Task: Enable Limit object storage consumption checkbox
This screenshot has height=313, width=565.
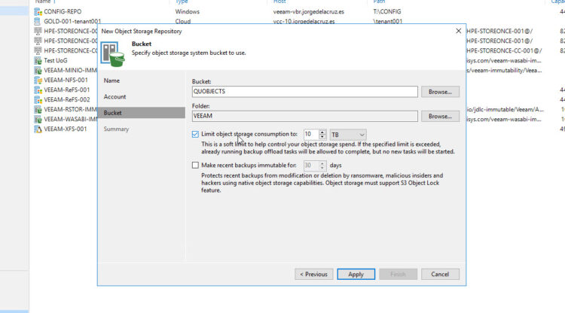Action: (195, 134)
